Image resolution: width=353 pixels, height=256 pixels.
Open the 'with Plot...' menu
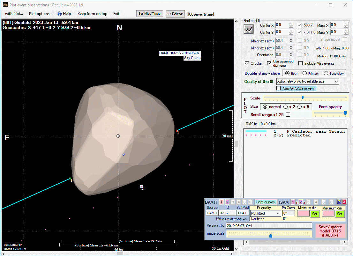pos(14,14)
